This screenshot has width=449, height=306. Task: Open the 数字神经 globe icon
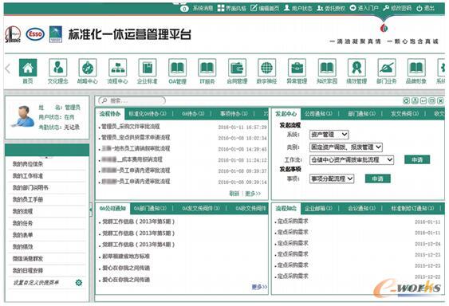tap(267, 68)
